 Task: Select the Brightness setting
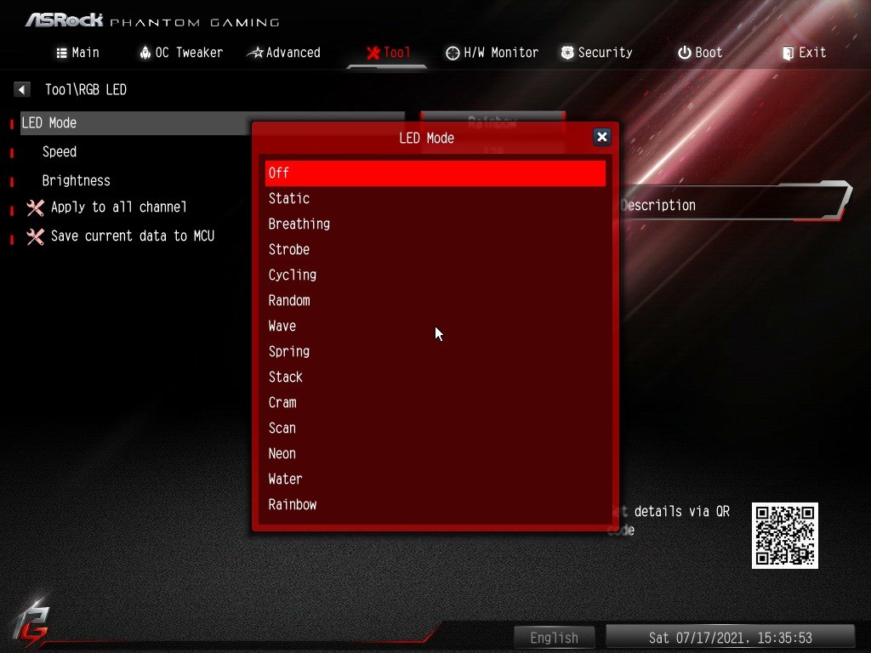pyautogui.click(x=76, y=181)
